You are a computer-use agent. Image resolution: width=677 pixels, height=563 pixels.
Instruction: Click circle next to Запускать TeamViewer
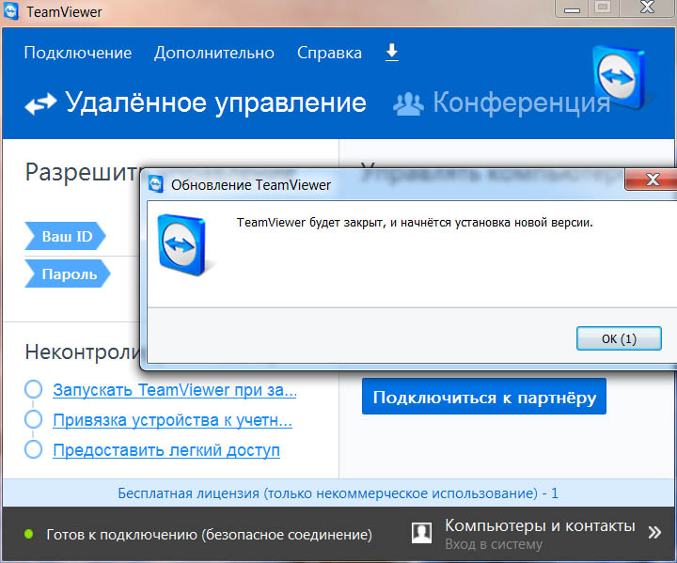pyautogui.click(x=33, y=389)
